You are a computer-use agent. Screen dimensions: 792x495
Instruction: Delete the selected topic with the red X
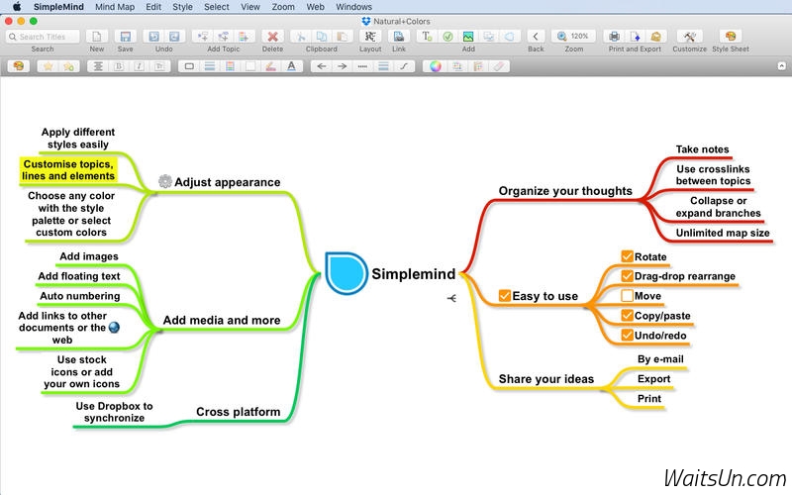pyautogui.click(x=273, y=37)
